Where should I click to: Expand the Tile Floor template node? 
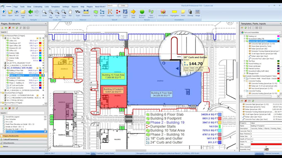(x=245, y=61)
